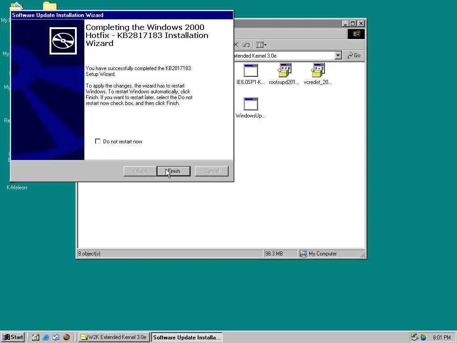Click the My Computer icon in the Explorer status bar
Image resolution: width=457 pixels, height=343 pixels.
303,254
